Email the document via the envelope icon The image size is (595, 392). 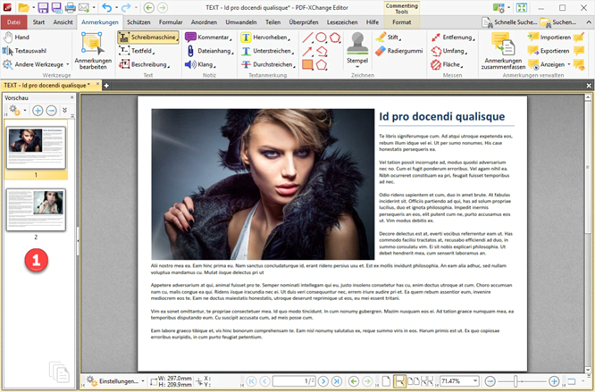click(84, 7)
